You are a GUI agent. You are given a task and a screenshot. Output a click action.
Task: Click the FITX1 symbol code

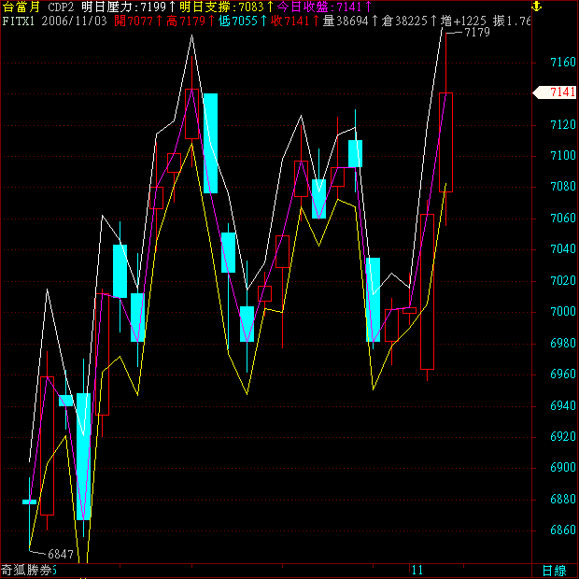(19, 20)
